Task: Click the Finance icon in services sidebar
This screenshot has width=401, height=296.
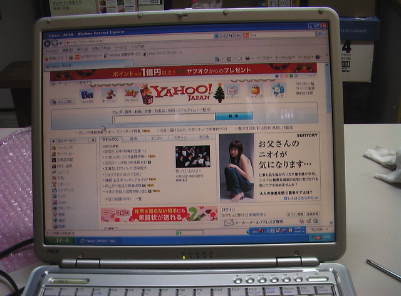Action: coord(55,190)
